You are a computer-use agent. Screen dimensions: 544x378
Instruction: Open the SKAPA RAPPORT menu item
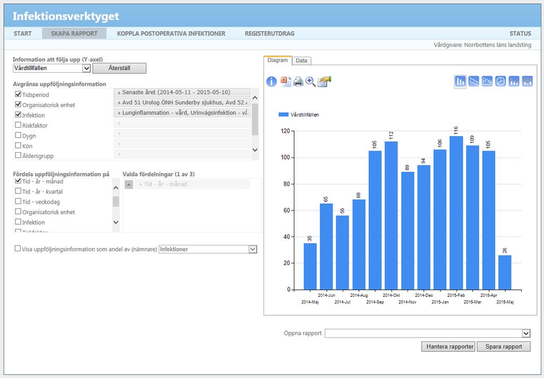tap(74, 33)
